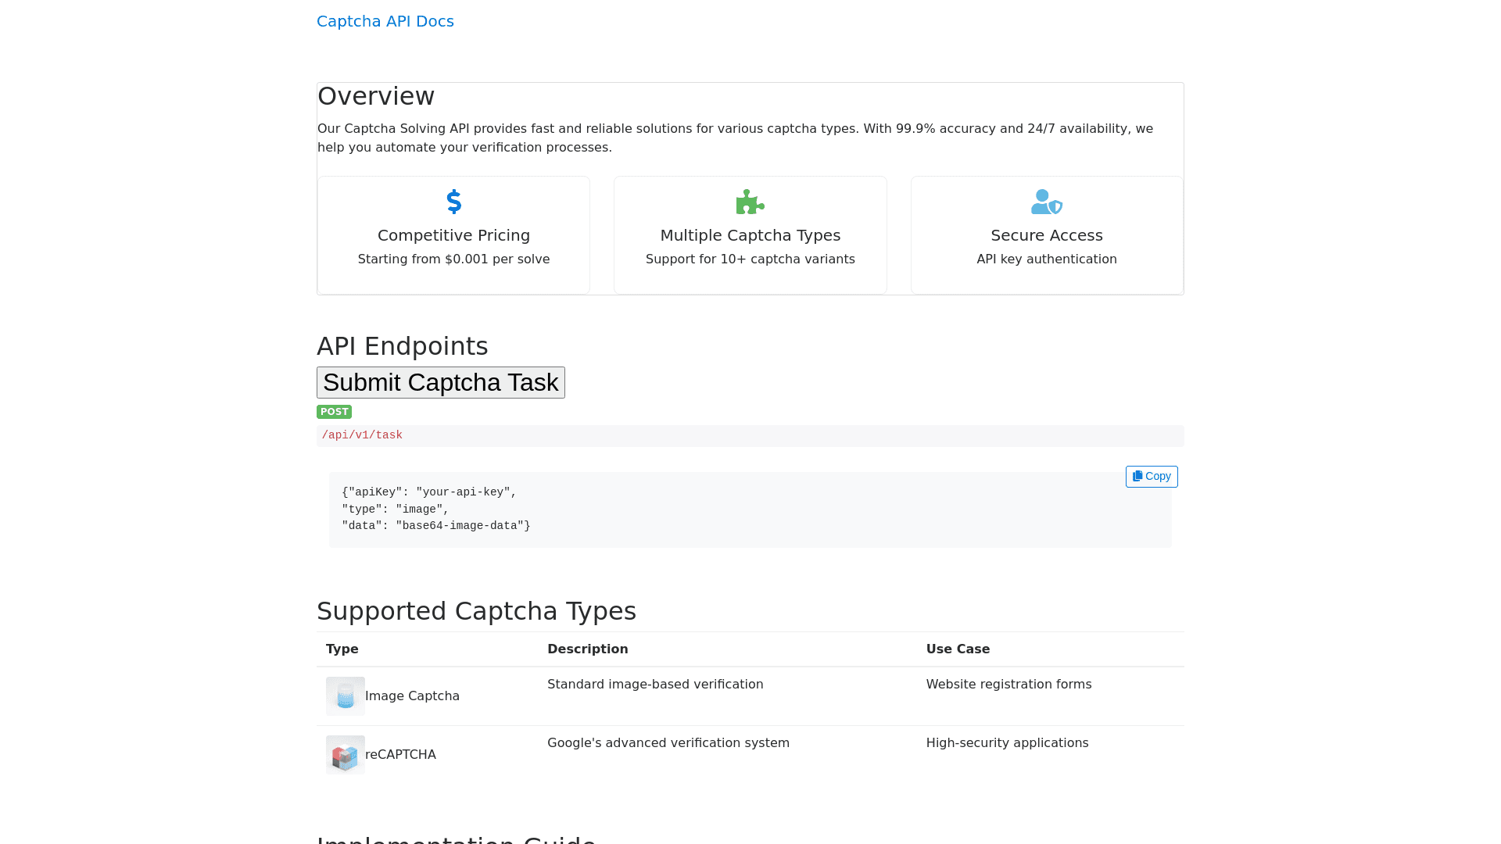Viewport: 1501px width, 844px height.
Task: Click the green POST method badge
Action: tap(334, 412)
